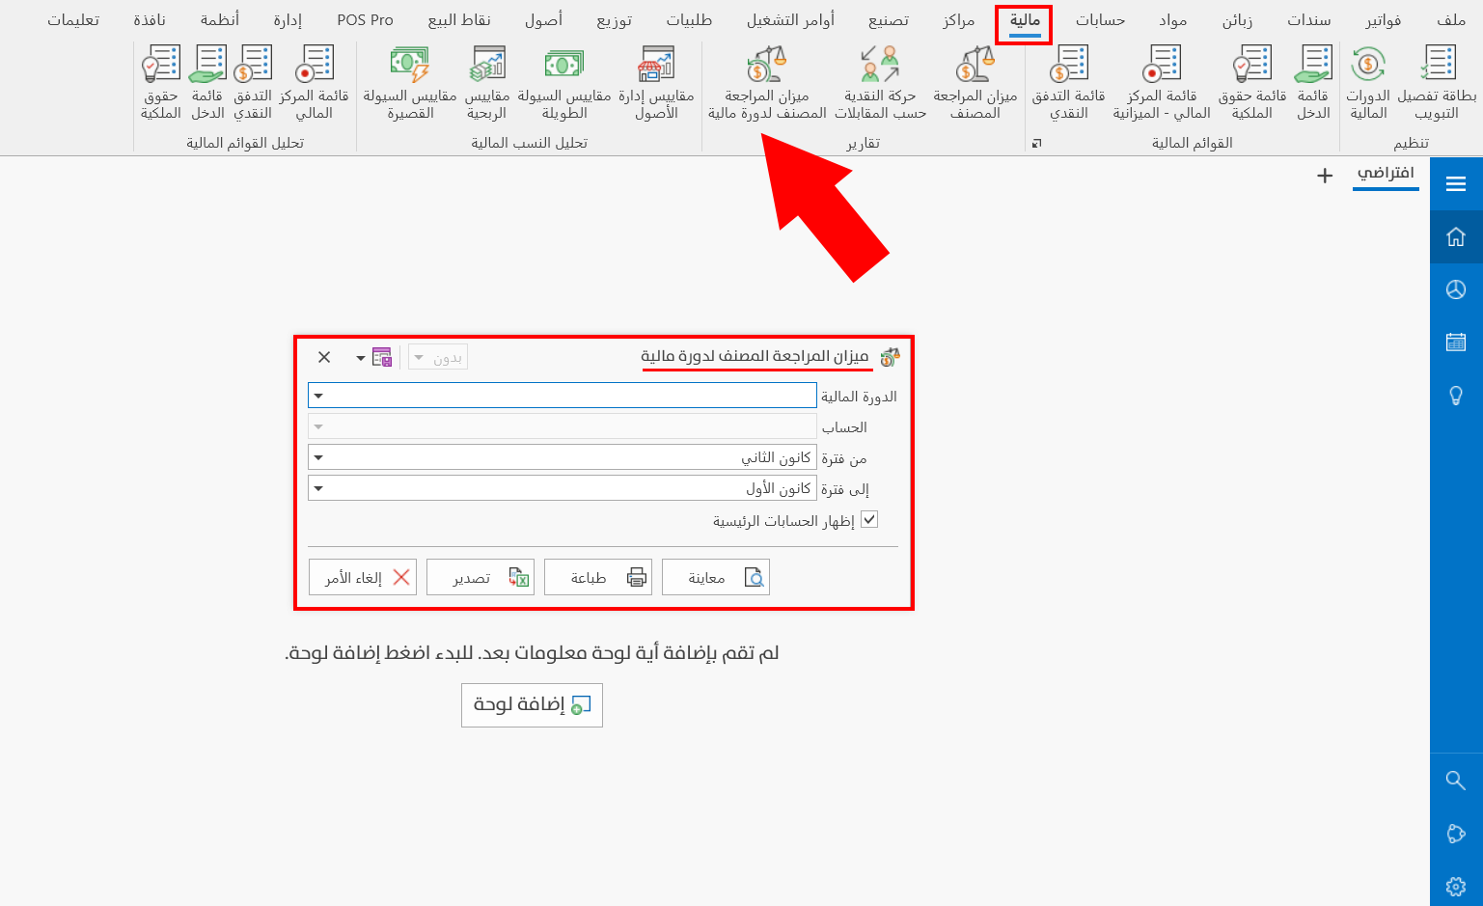
Task: Open the زبائن menu tab
Action: point(1237,20)
